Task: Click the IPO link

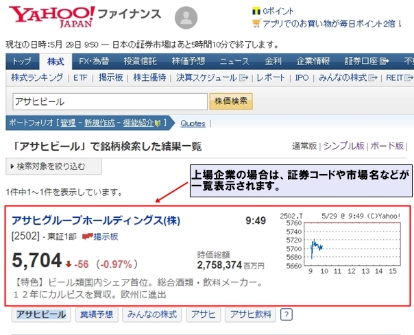Action: point(302,78)
